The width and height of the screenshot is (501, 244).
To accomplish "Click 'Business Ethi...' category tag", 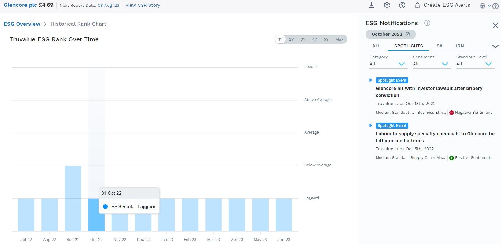I will click(432, 113).
